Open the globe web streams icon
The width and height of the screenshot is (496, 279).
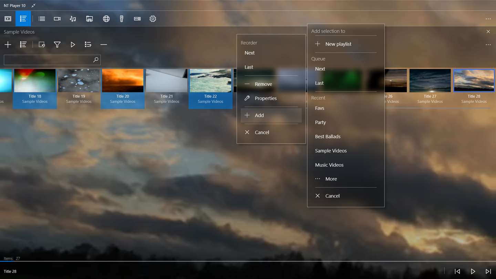(106, 19)
